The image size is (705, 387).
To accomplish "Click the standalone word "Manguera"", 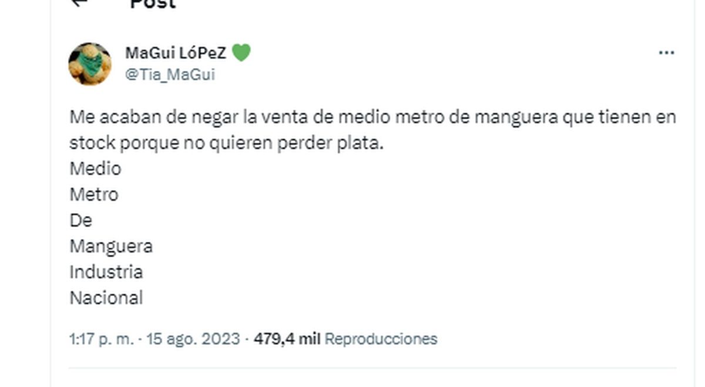I will [x=111, y=246].
